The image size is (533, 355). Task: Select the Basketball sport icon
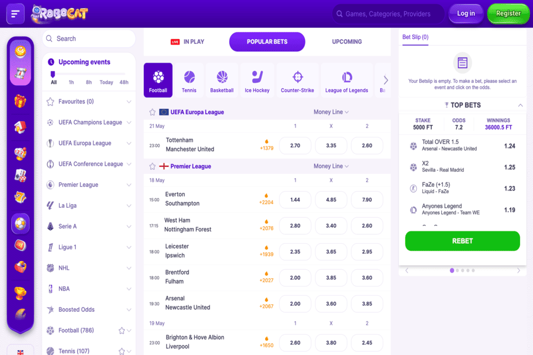coord(222,80)
